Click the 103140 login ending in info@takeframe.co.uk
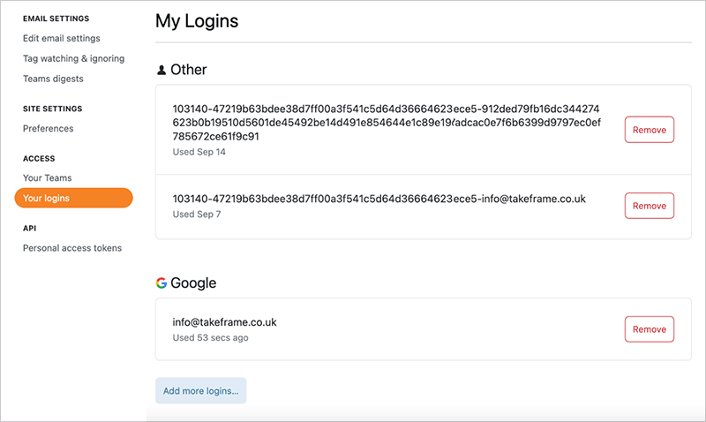The image size is (706, 422). [379, 199]
